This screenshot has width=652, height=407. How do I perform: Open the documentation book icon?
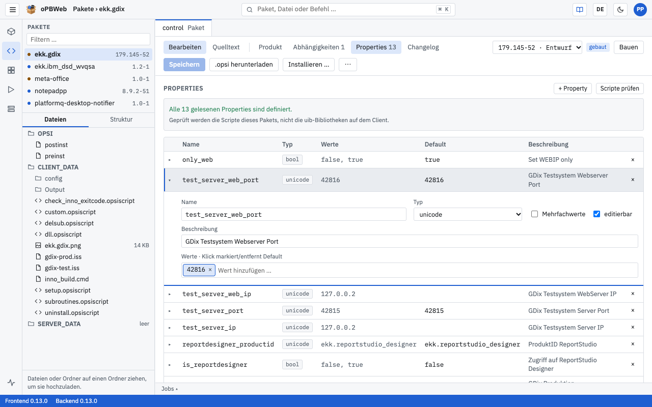click(x=580, y=9)
